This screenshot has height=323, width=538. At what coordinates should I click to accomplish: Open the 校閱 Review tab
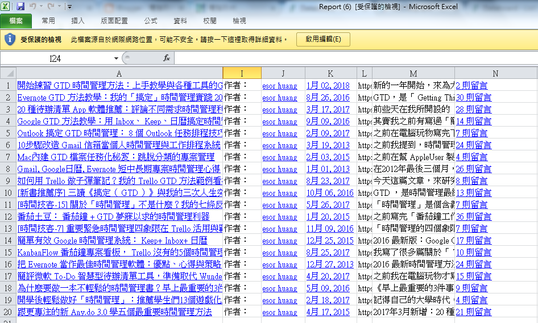209,21
